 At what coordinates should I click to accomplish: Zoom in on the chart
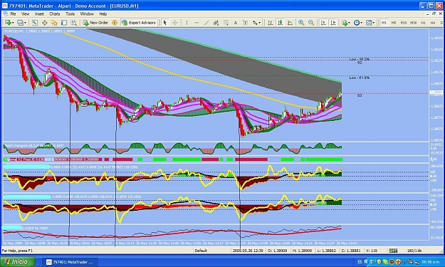tap(301, 23)
